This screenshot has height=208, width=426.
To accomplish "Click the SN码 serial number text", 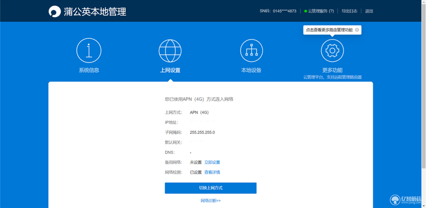I will coord(278,11).
